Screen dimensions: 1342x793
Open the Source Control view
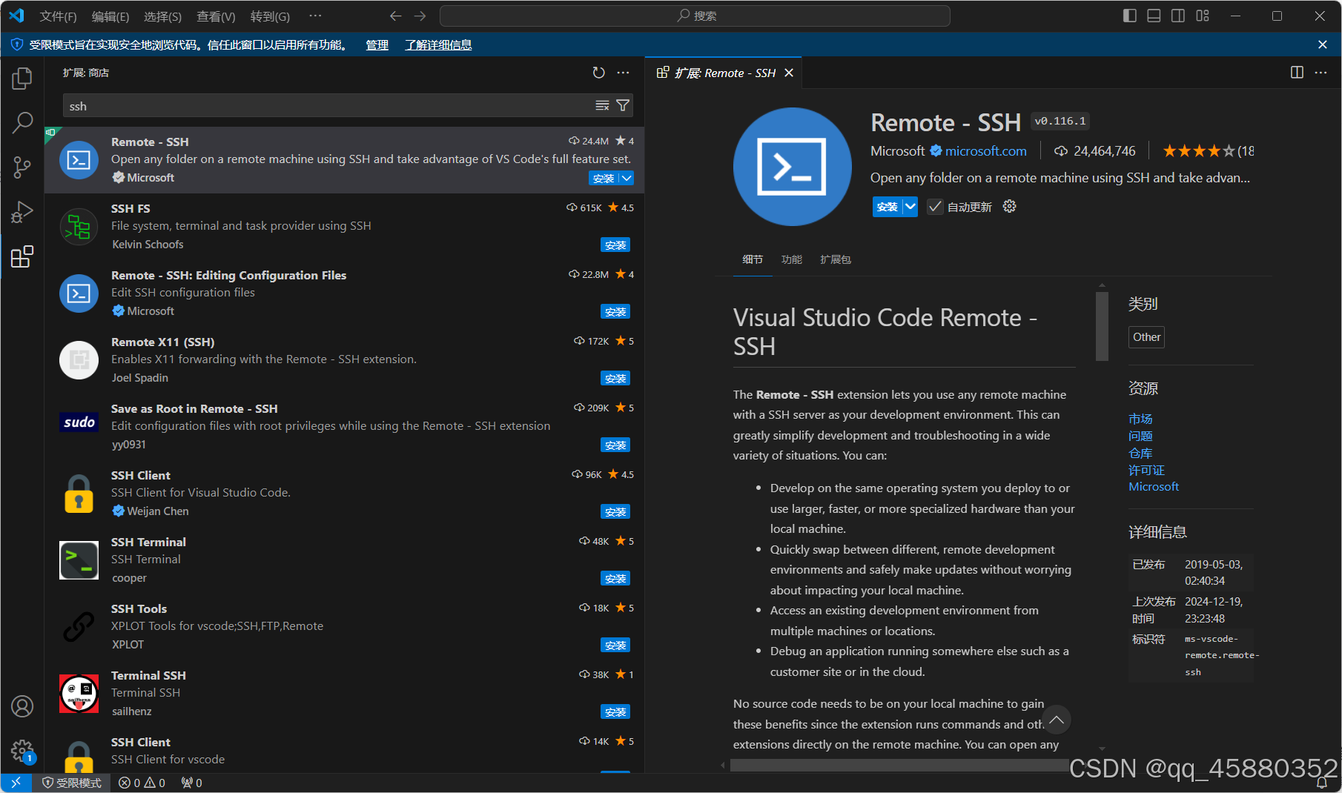click(x=22, y=167)
